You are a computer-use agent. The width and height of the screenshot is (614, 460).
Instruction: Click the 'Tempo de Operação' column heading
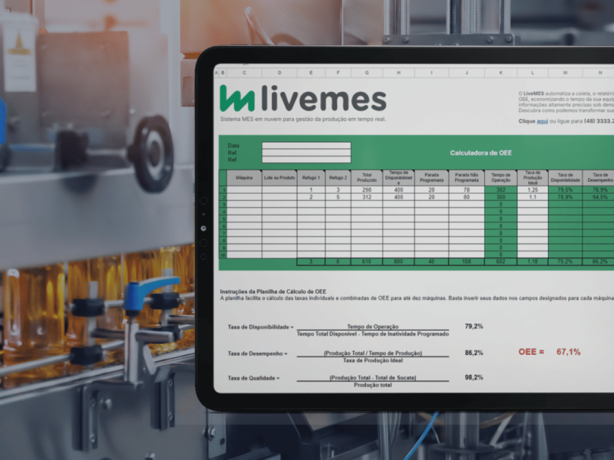[501, 178]
